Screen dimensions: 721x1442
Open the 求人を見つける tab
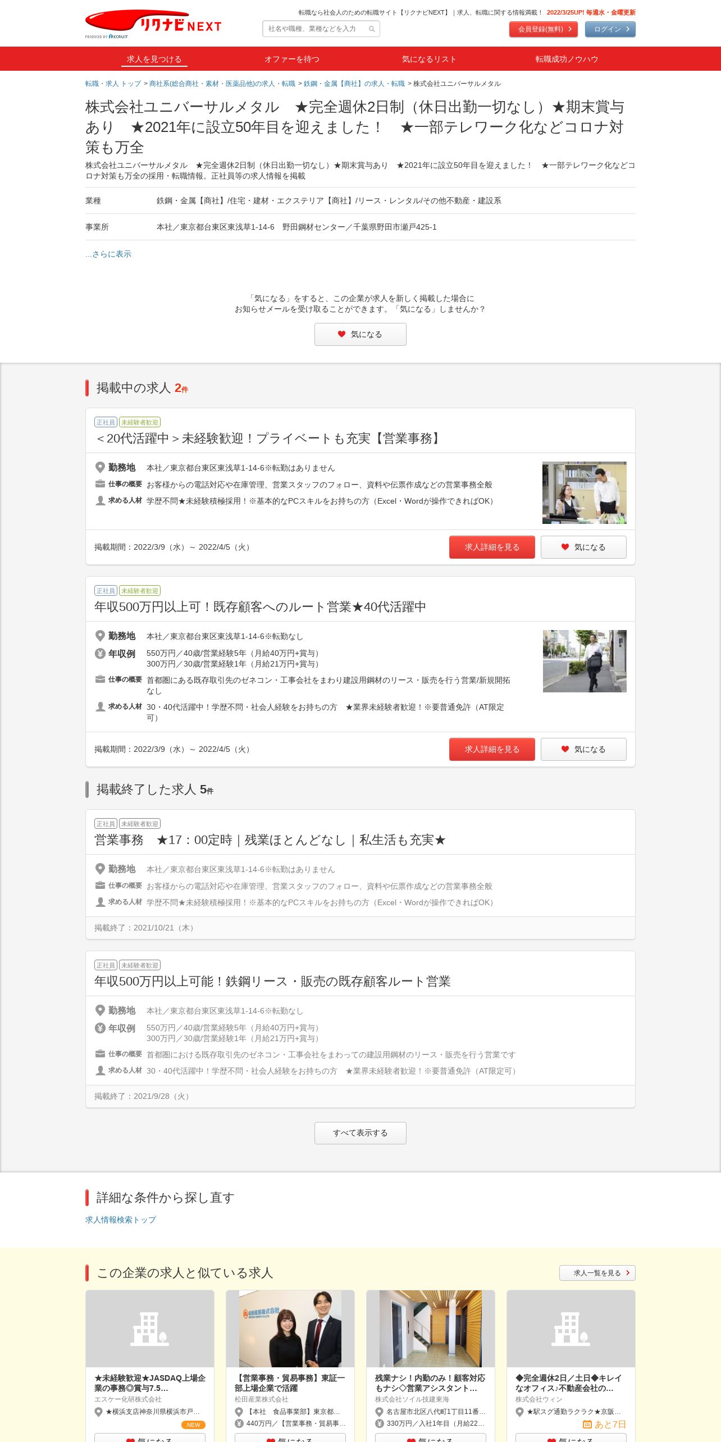154,59
